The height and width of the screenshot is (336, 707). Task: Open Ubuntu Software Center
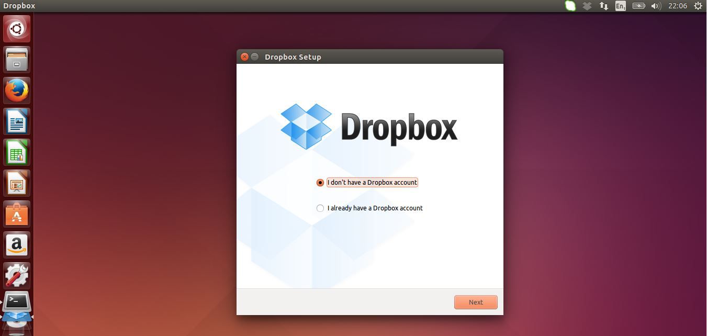(17, 214)
